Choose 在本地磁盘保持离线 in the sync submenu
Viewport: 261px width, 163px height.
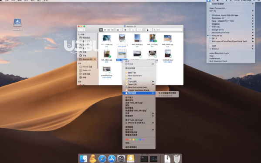tap(167, 93)
